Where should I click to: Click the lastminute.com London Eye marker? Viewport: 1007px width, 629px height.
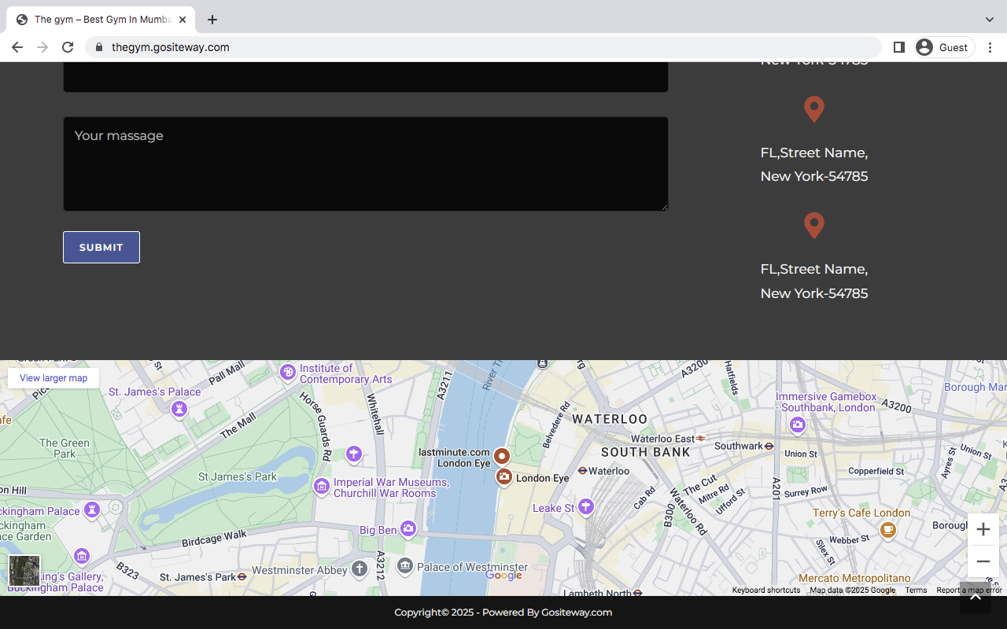pyautogui.click(x=502, y=456)
